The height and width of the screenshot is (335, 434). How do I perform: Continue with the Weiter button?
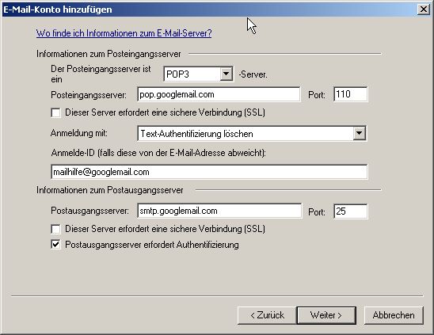click(x=326, y=315)
